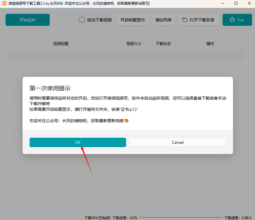Click the app logo in title bar
255x220 pixels.
(x=4, y=3)
